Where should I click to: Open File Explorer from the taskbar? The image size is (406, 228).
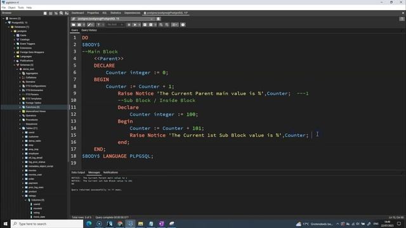[141, 224]
